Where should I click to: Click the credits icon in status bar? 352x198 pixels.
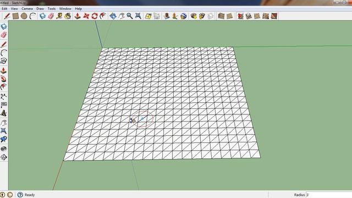[10, 195]
